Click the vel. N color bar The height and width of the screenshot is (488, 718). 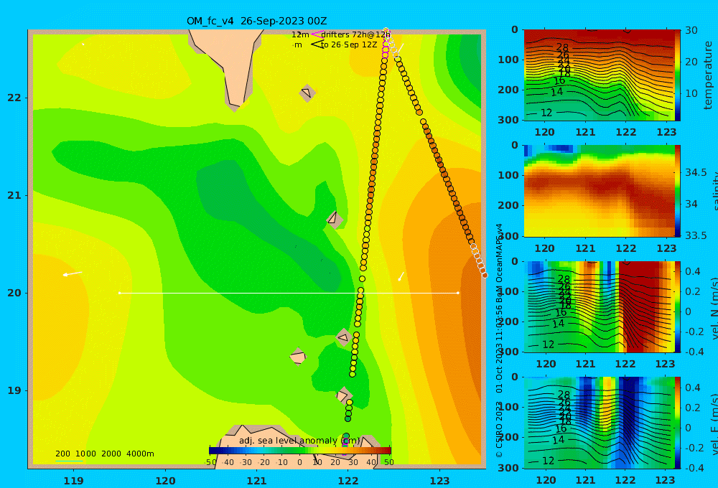(x=678, y=306)
